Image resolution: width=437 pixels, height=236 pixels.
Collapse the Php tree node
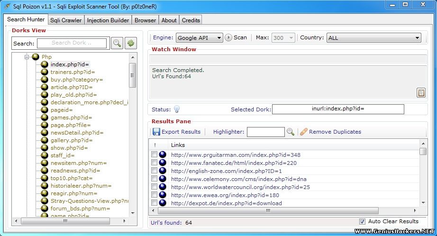coord(27,57)
